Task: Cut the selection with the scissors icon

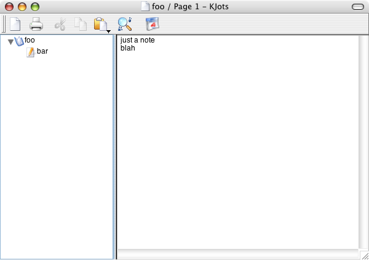Action: (x=60, y=24)
